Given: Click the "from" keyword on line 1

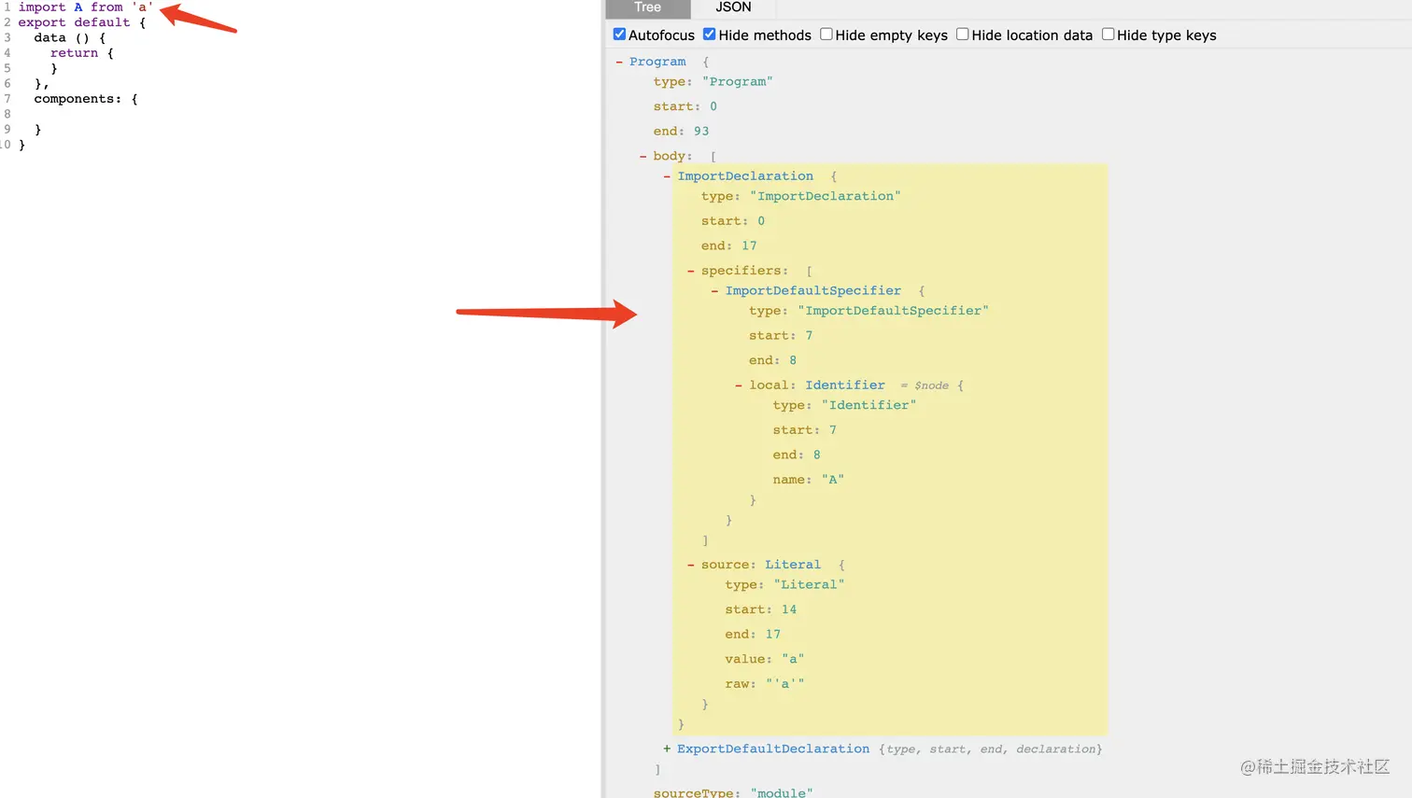Looking at the screenshot, I should (106, 7).
